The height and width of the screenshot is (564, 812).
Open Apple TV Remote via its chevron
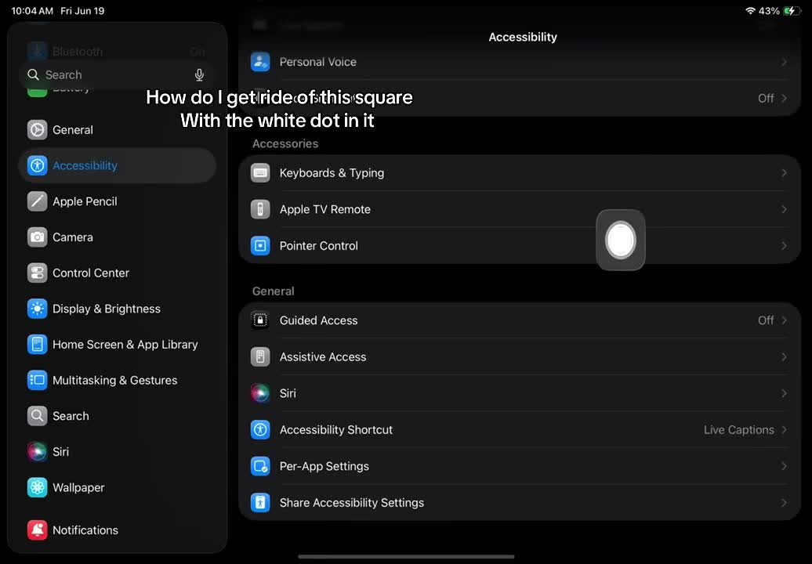pos(784,210)
